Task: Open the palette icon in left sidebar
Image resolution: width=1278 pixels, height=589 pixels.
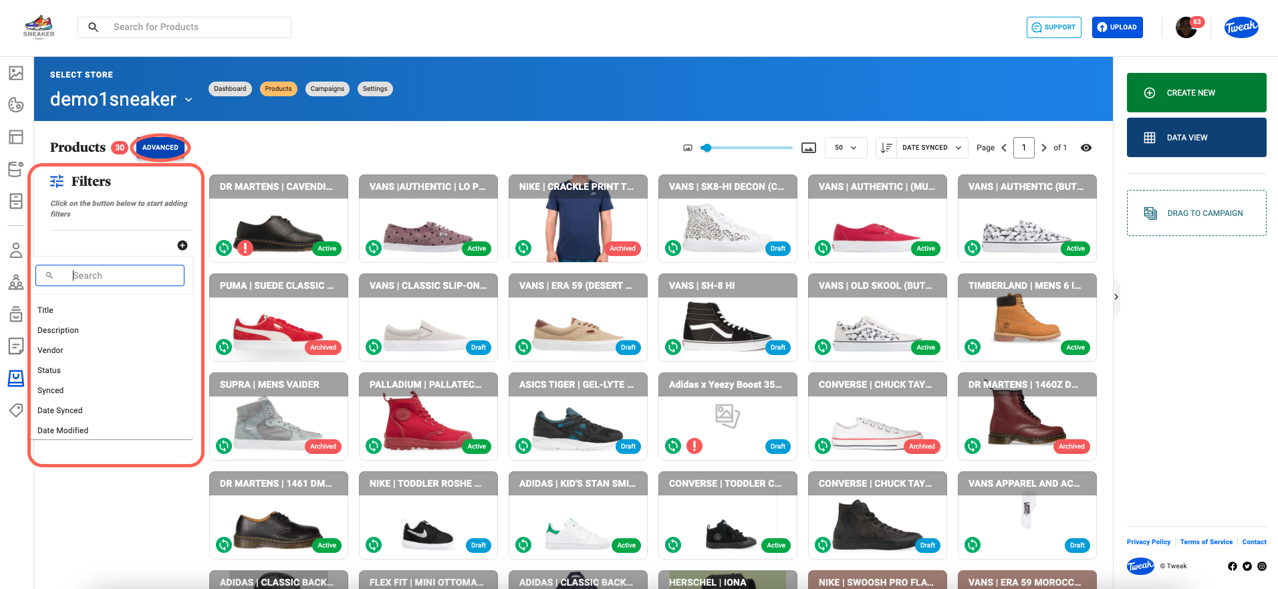Action: click(x=16, y=105)
